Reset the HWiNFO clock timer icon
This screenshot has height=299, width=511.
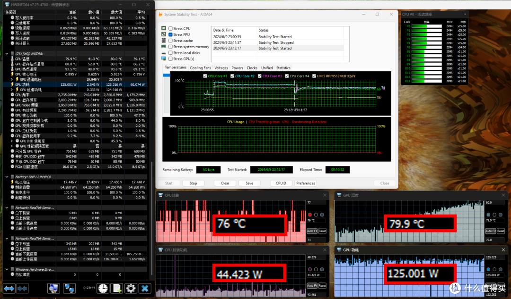coord(103,288)
